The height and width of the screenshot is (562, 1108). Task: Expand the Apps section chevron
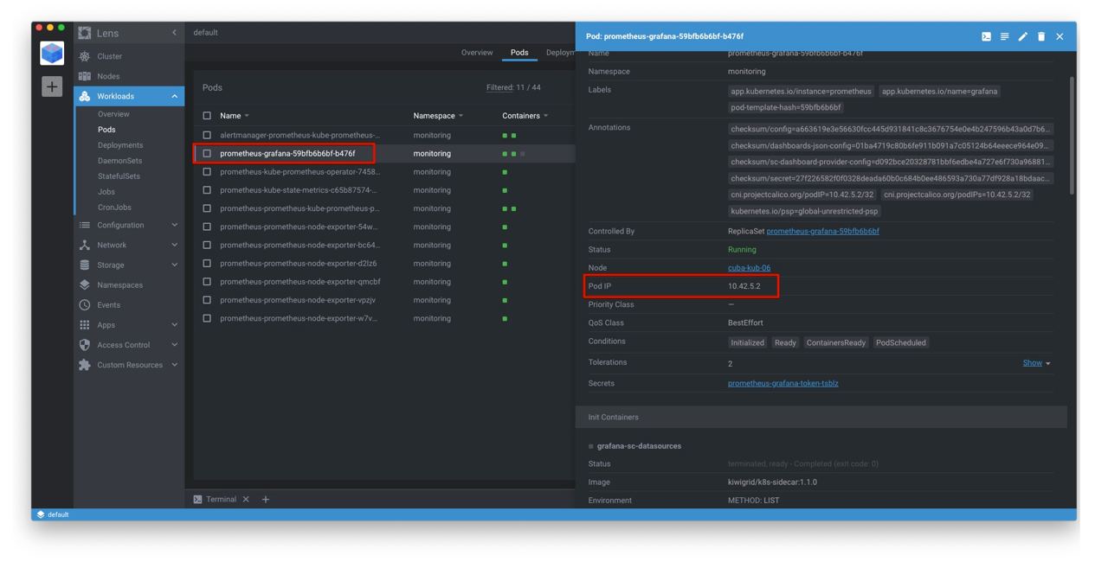(174, 324)
